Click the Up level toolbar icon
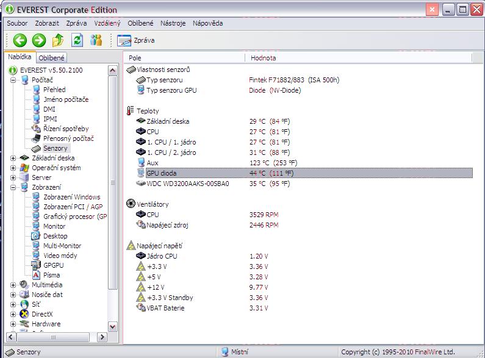This screenshot has height=358, width=485. (x=58, y=40)
